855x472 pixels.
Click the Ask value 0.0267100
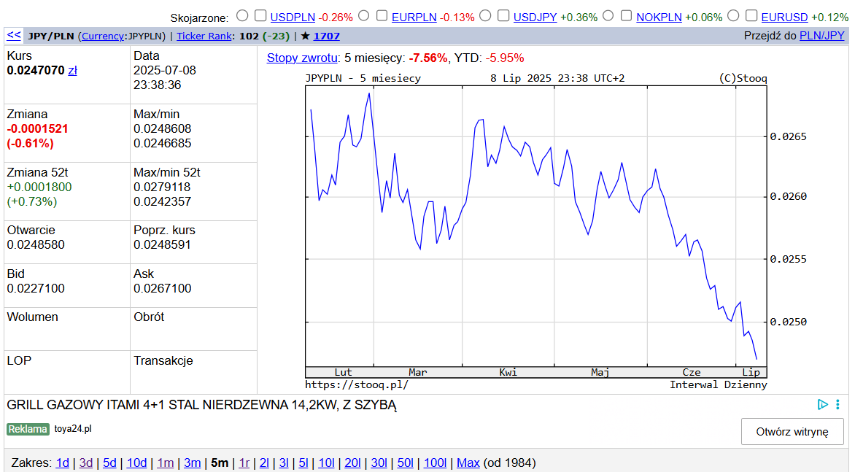pyautogui.click(x=163, y=288)
